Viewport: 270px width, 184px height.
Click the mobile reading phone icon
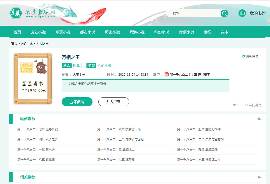(246, 105)
